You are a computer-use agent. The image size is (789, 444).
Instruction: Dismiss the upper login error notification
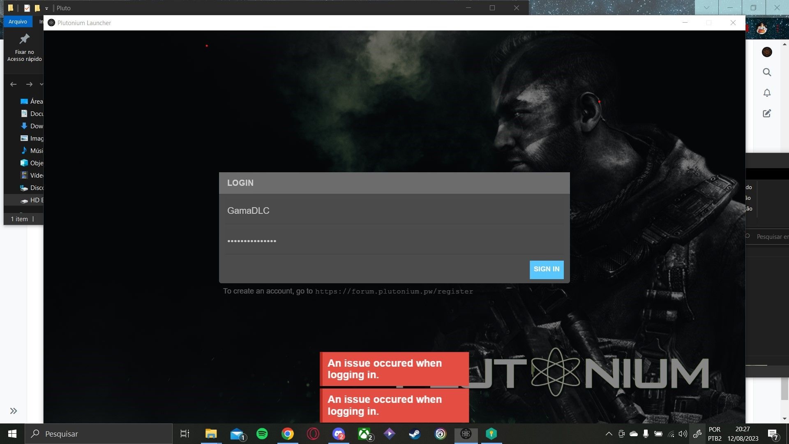tap(394, 369)
